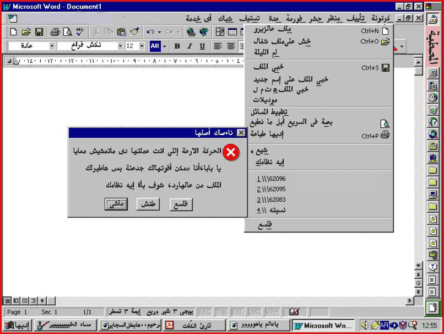Open the font name dropdown arrow
Image resolution: width=444 pixels, height=334 pixels.
point(120,46)
